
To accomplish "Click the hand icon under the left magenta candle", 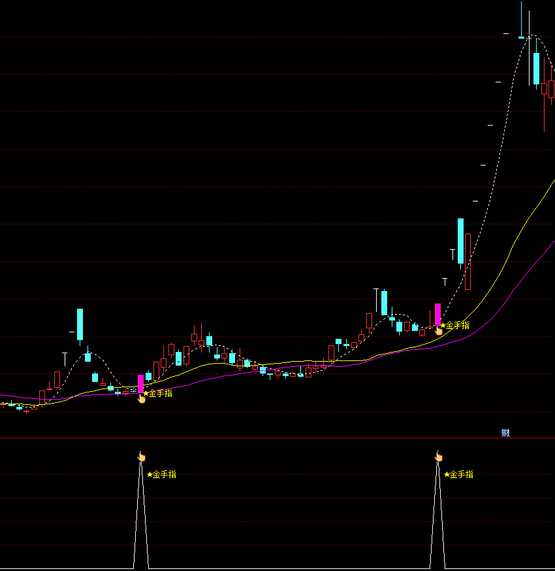I will point(142,398).
